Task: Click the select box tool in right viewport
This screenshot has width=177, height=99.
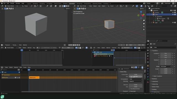Action: [77, 9]
